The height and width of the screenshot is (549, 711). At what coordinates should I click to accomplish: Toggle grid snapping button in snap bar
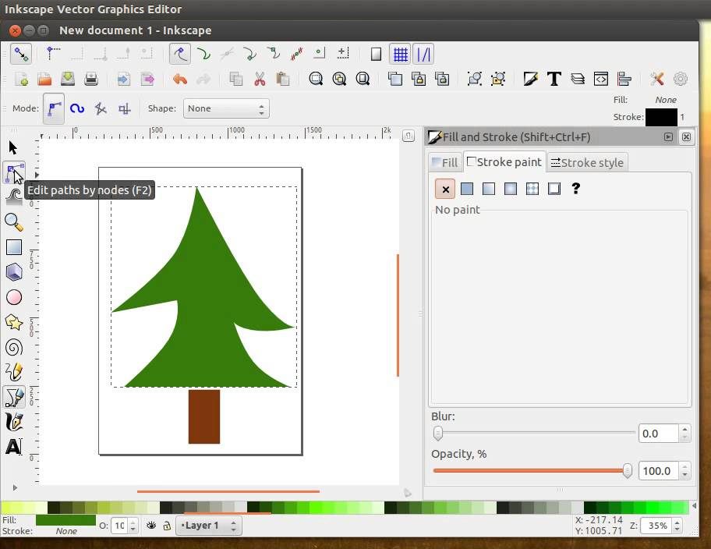click(400, 54)
